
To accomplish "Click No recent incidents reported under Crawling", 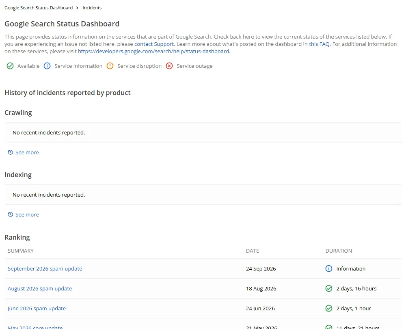I will point(49,133).
